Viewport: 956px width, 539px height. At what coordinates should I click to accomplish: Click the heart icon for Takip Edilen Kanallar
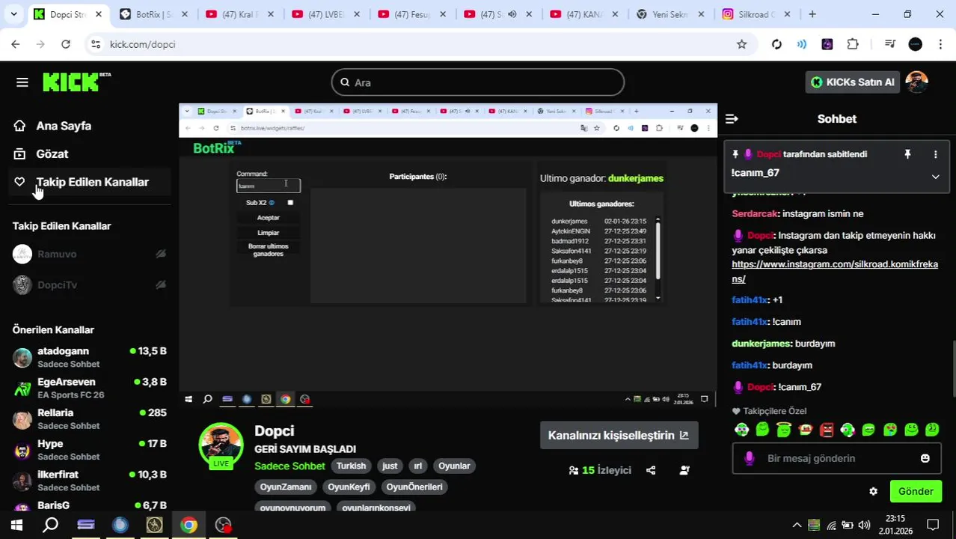pos(19,182)
